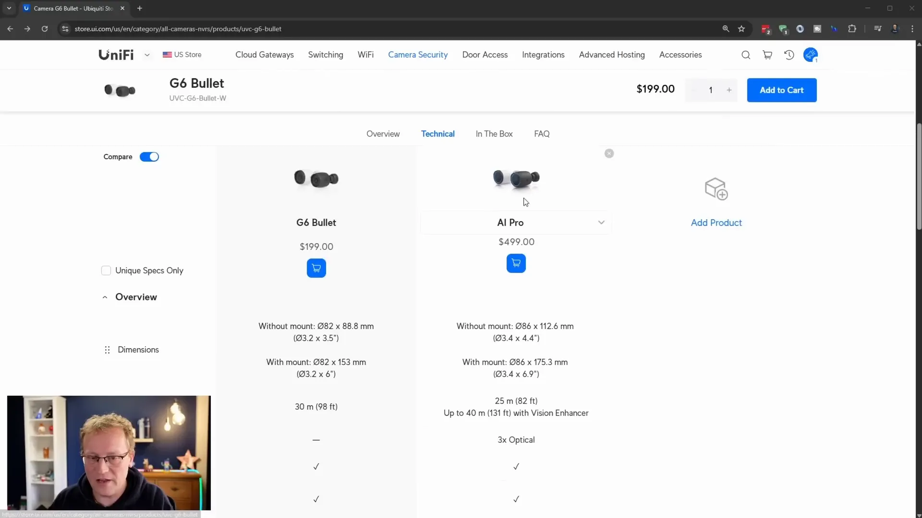Go back with browser back arrow
The width and height of the screenshot is (922, 518).
click(x=10, y=29)
